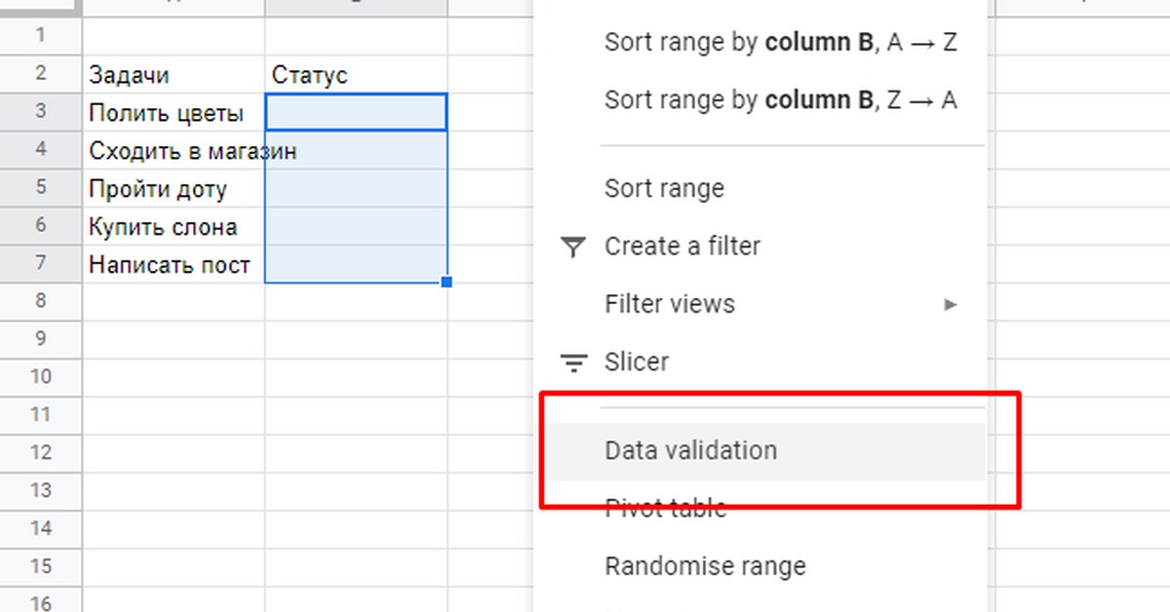Click the filter funnel icon

pyautogui.click(x=573, y=248)
